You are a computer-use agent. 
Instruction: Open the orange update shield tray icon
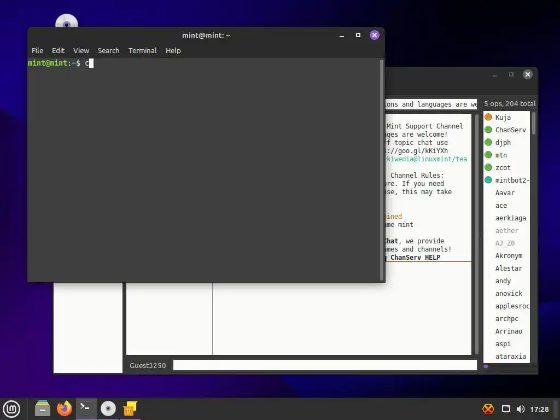[488, 409]
